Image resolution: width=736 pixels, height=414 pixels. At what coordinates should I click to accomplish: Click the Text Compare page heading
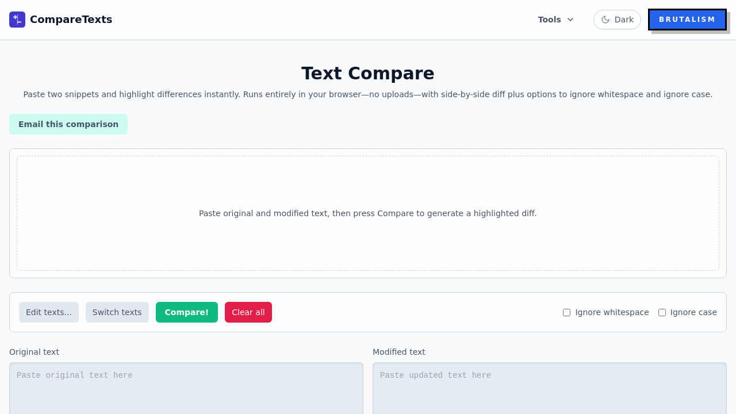click(x=368, y=73)
